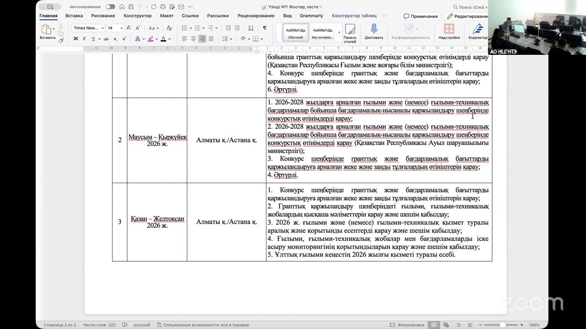Open the undo history dropdown arrow
This screenshot has width=586, height=329.
pyautogui.click(x=146, y=7)
